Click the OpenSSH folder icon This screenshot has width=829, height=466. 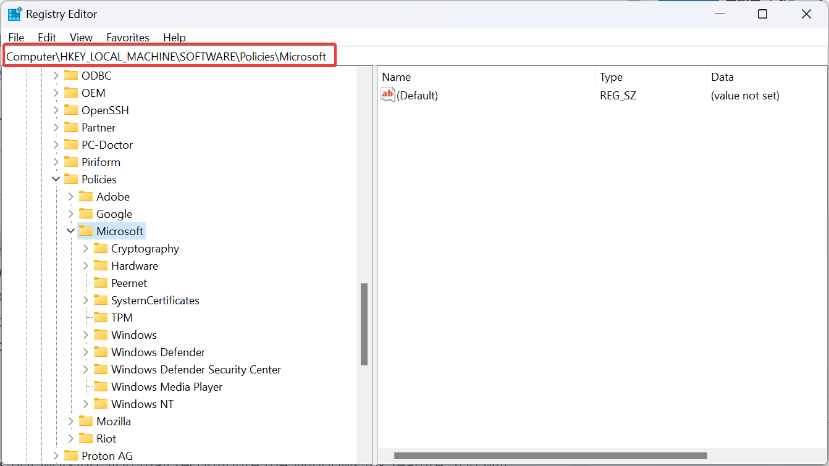[71, 110]
